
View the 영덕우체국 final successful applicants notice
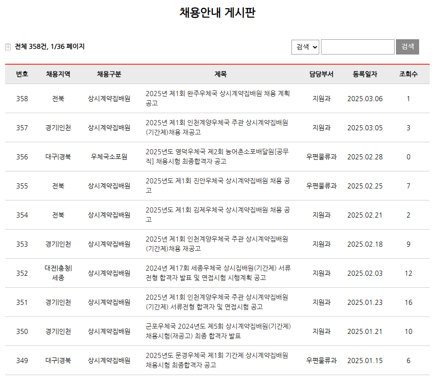217,157
